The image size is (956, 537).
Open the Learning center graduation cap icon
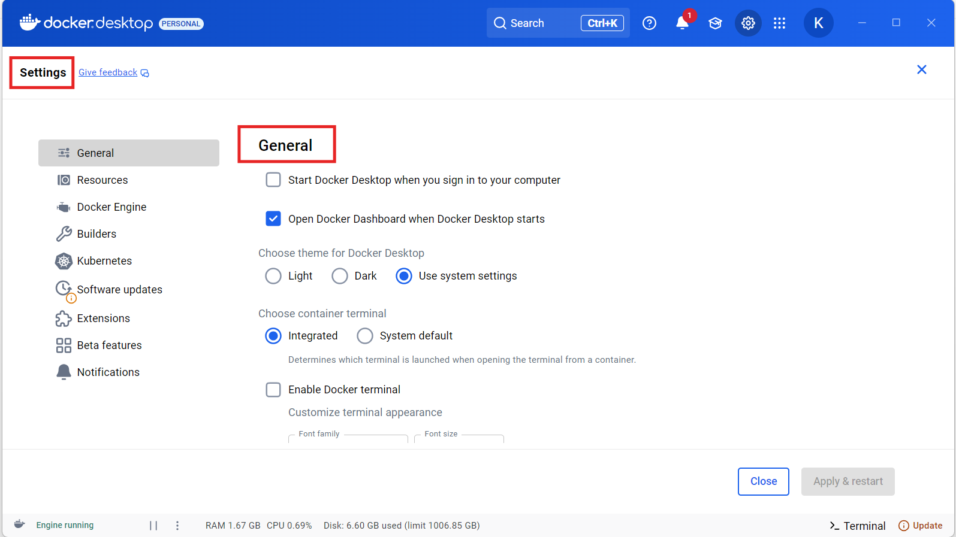715,23
